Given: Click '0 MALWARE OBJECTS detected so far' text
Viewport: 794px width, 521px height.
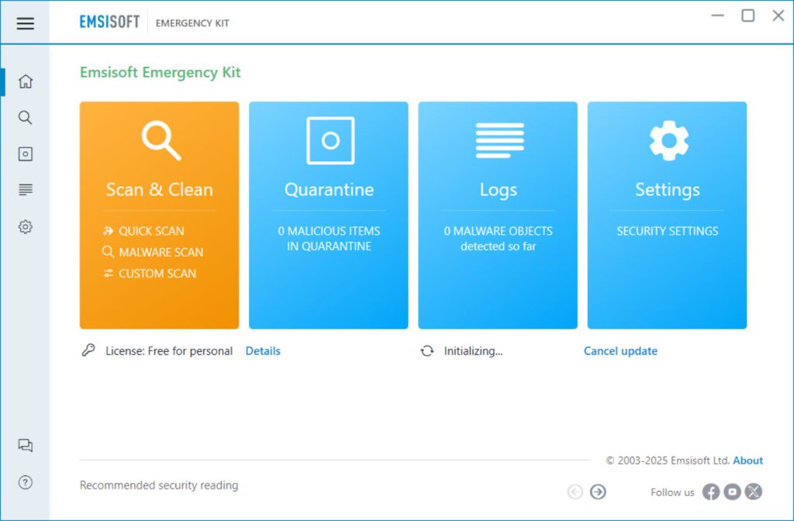Looking at the screenshot, I should coord(499,239).
